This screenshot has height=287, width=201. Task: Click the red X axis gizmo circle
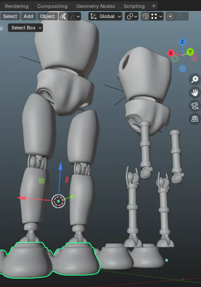171,53
